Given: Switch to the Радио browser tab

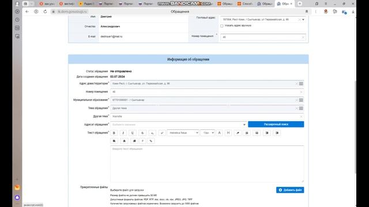Looking at the screenshot, I should (86, 4).
